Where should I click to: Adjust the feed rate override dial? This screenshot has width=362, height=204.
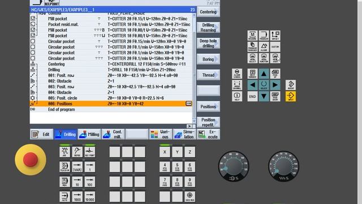pos(283,166)
